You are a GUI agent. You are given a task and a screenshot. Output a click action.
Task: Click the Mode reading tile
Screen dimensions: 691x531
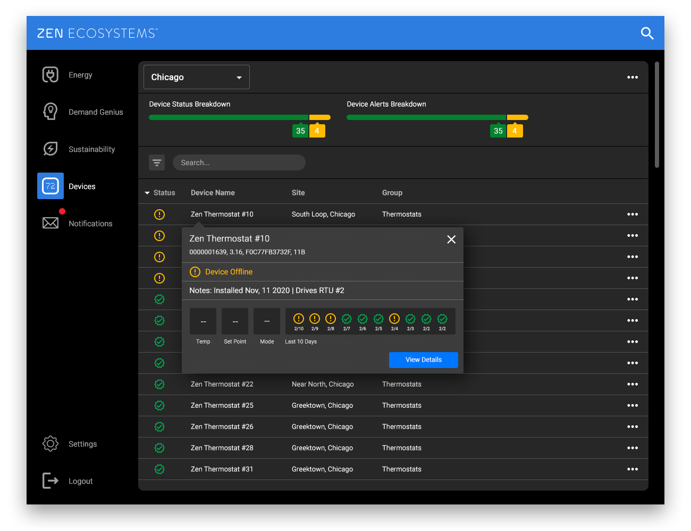click(x=267, y=321)
